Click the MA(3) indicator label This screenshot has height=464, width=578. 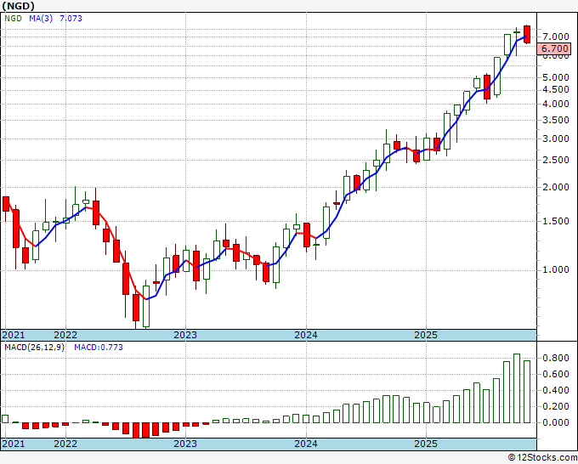click(x=41, y=19)
